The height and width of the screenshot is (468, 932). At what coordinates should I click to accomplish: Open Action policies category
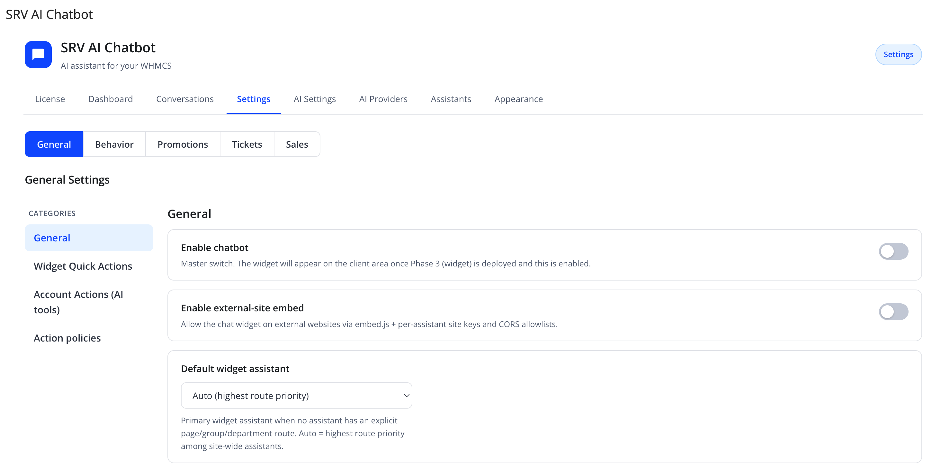coord(89,338)
